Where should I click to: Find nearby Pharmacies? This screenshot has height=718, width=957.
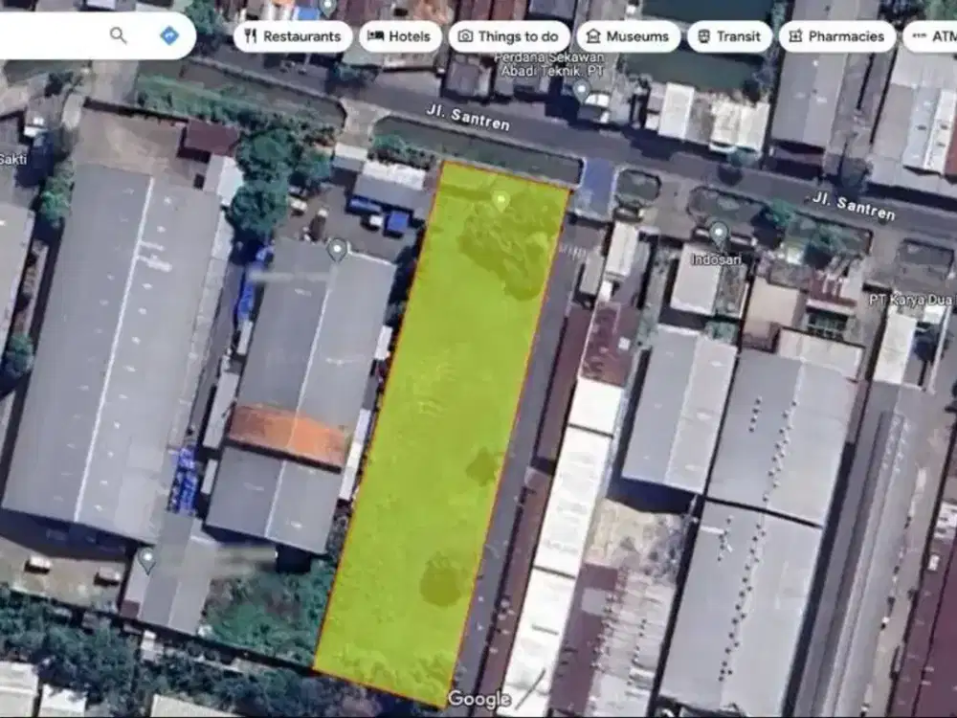[836, 36]
